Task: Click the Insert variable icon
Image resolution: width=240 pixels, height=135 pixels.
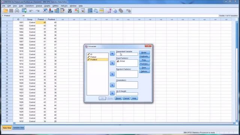Action: tap(83, 11)
